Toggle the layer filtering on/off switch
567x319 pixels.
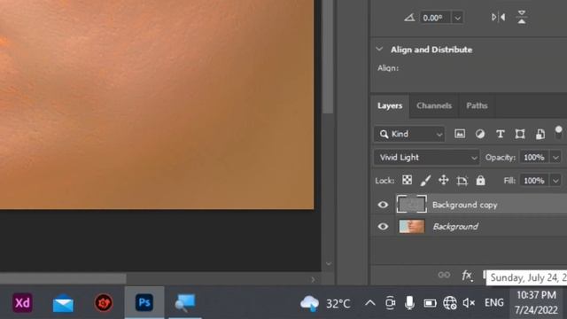(558, 132)
